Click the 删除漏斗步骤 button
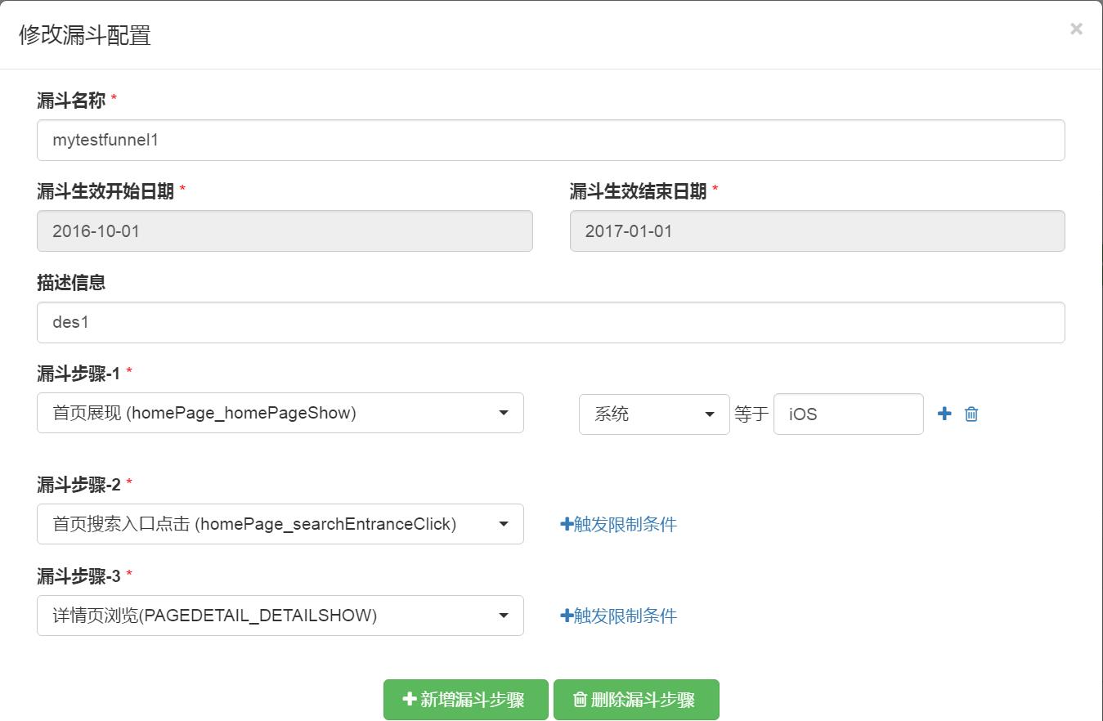Viewport: 1103px width, 721px height. [636, 700]
